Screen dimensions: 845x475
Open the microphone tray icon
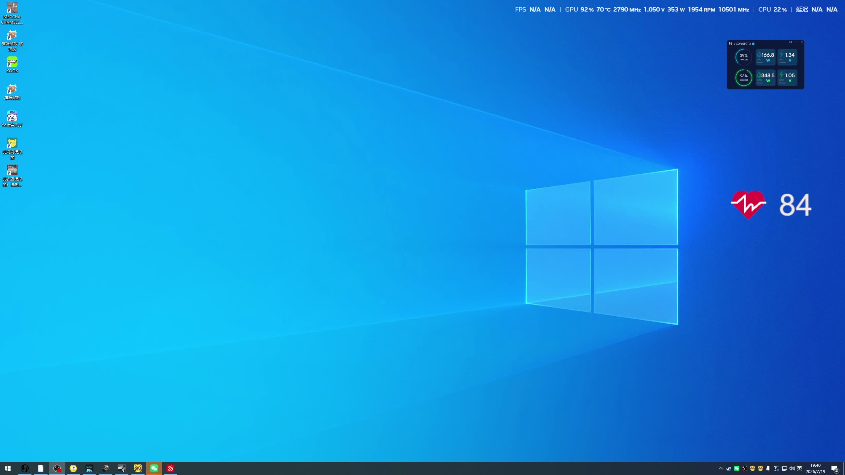click(x=768, y=468)
